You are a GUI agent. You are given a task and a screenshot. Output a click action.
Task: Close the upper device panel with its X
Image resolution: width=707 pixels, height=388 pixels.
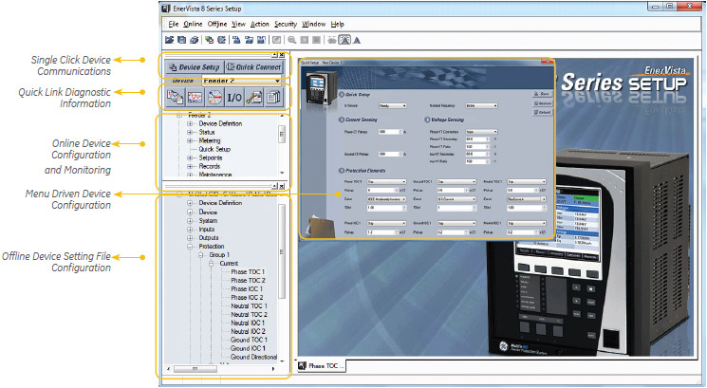point(282,55)
